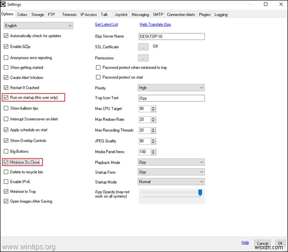Click the iSpy app icon in title bar
The height and width of the screenshot is (252, 288).
pos(3,4)
